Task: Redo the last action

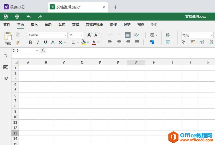Action: coord(40,17)
